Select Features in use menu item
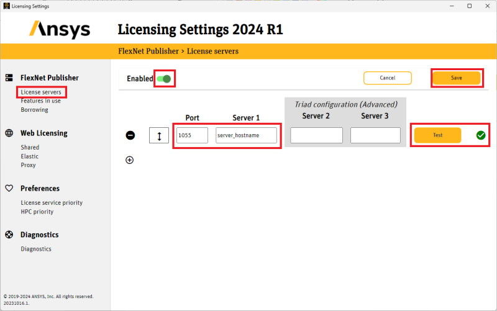This screenshot has width=497, height=311. pyautogui.click(x=40, y=101)
